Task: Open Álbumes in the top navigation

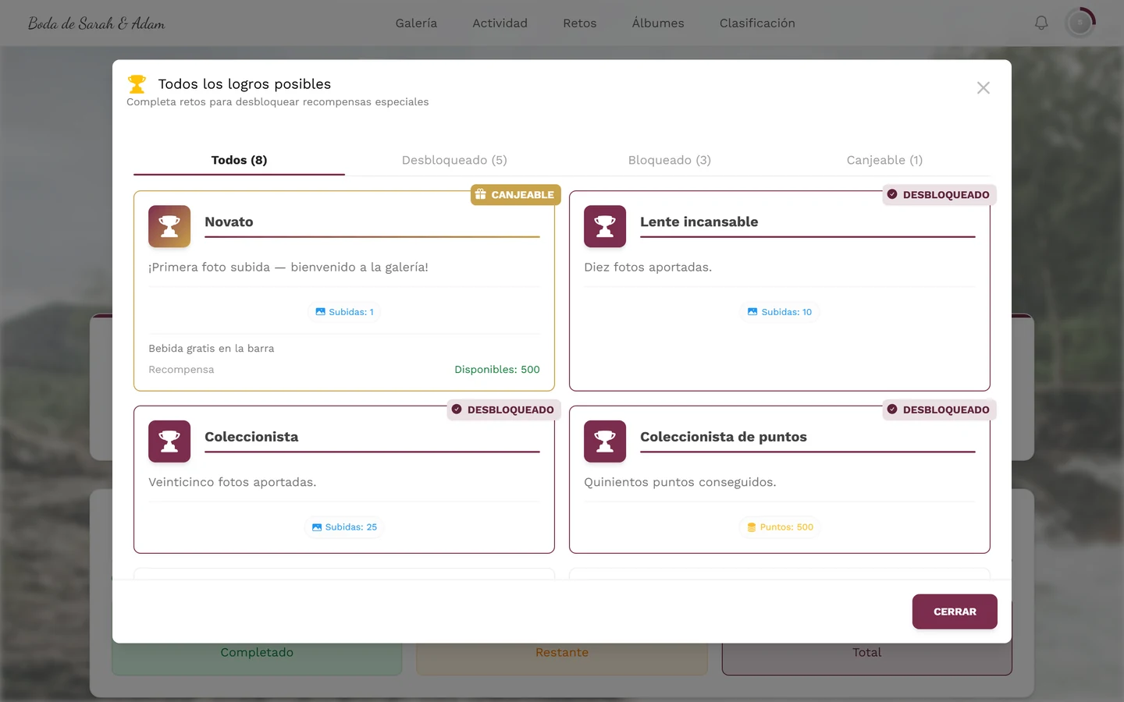Action: click(658, 23)
